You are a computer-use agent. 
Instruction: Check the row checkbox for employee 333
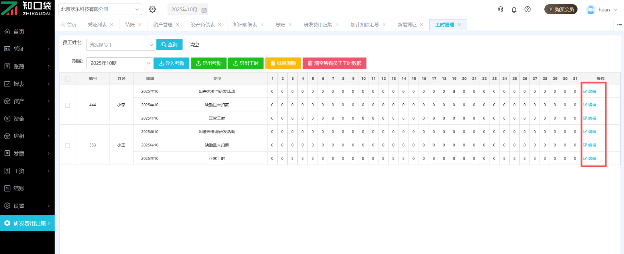[x=68, y=145]
